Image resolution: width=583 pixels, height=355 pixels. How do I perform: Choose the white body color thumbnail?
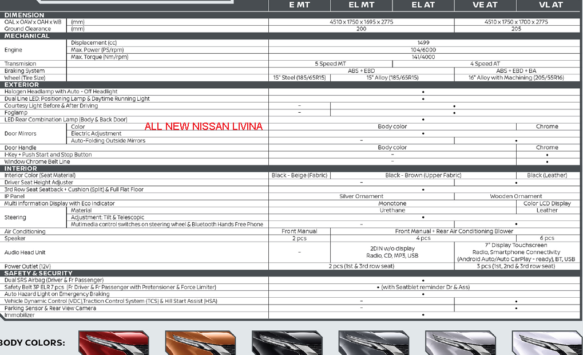pos(547,343)
